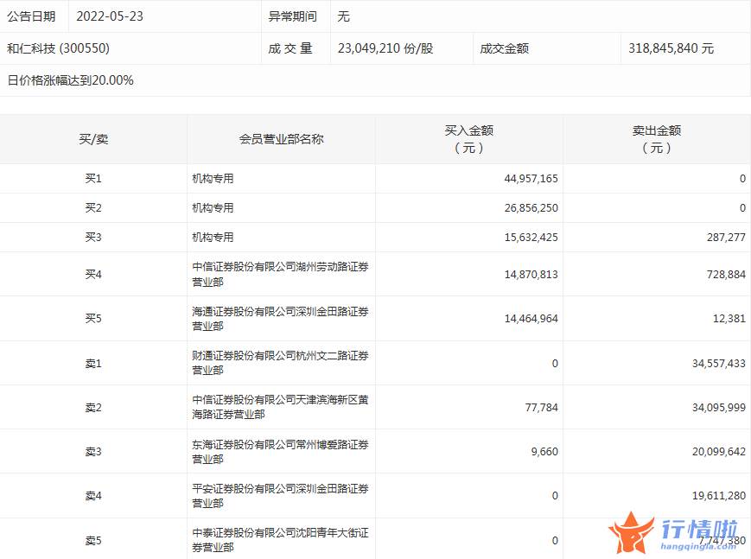Click the 成交金额 label
The image size is (751, 559).
point(505,48)
